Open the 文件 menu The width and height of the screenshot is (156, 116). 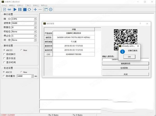[4, 5]
